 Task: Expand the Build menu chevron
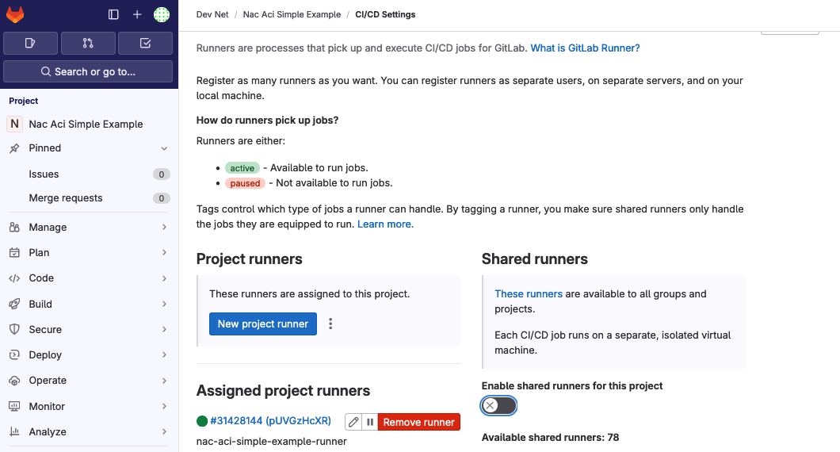tap(164, 304)
